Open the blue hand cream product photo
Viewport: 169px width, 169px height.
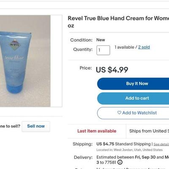click(25, 61)
